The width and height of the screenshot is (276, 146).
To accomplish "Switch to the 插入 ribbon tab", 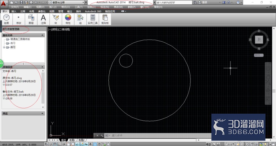I will (x=14, y=11).
